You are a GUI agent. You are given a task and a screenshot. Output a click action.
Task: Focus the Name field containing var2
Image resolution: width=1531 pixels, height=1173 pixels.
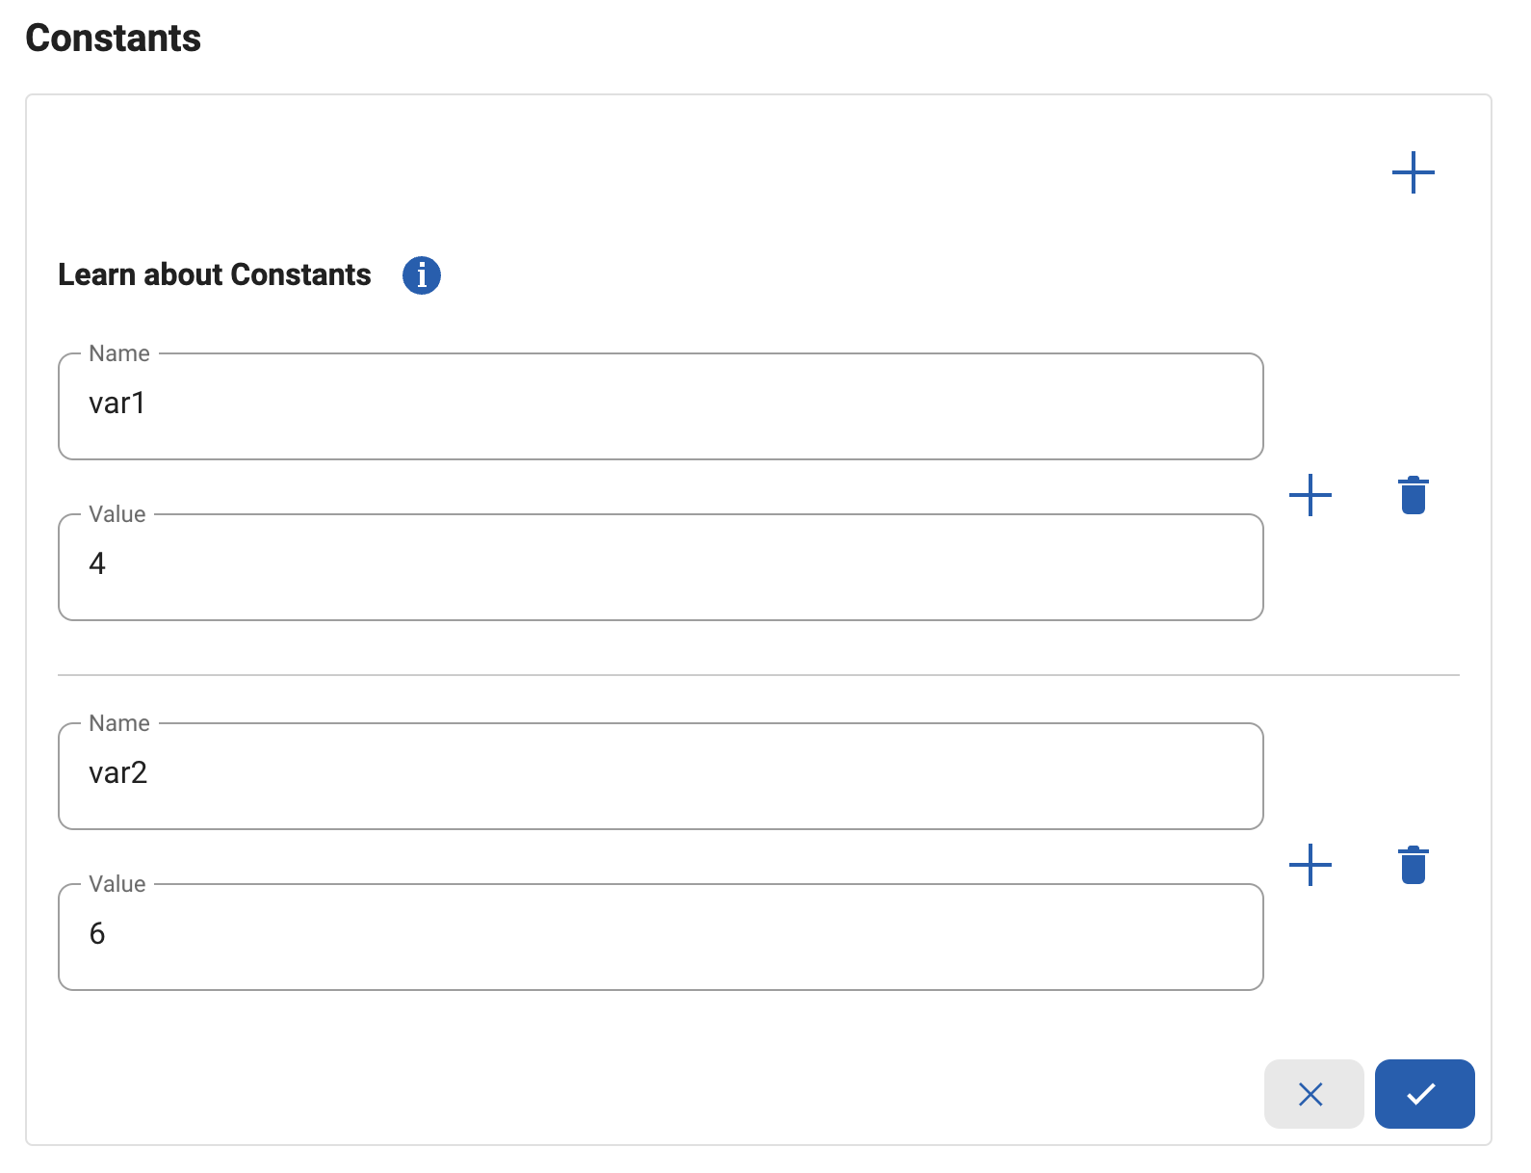click(660, 776)
